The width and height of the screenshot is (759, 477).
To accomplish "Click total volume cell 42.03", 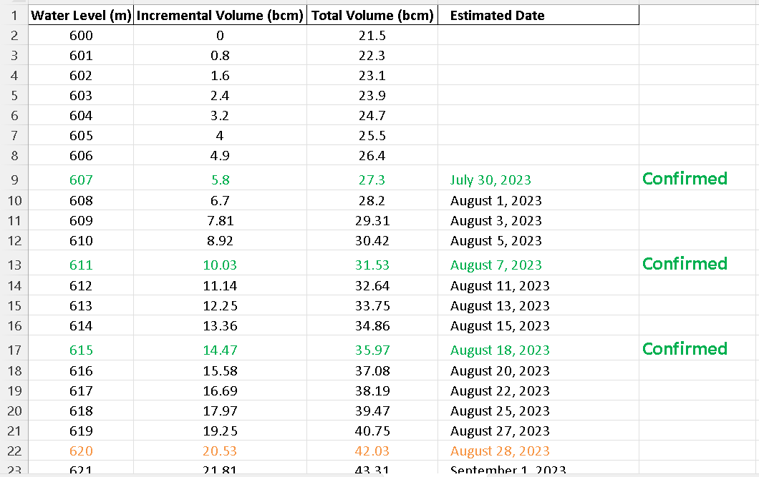I will (x=372, y=451).
